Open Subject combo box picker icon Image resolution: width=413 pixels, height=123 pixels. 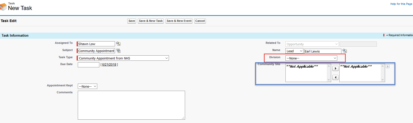(x=118, y=51)
